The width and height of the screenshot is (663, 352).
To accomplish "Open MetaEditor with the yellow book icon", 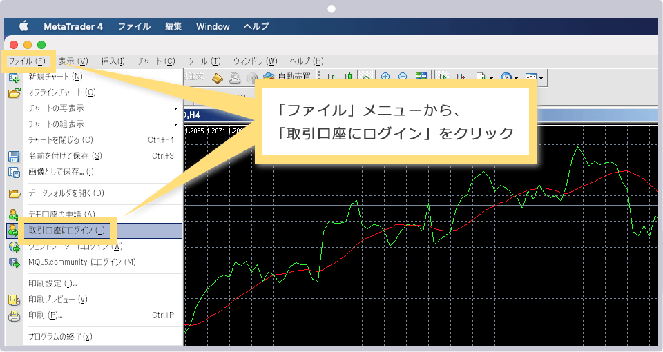I will (218, 78).
